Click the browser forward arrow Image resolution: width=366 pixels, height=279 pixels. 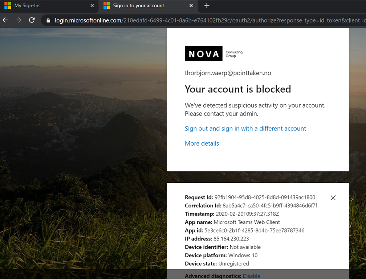pyautogui.click(x=18, y=20)
